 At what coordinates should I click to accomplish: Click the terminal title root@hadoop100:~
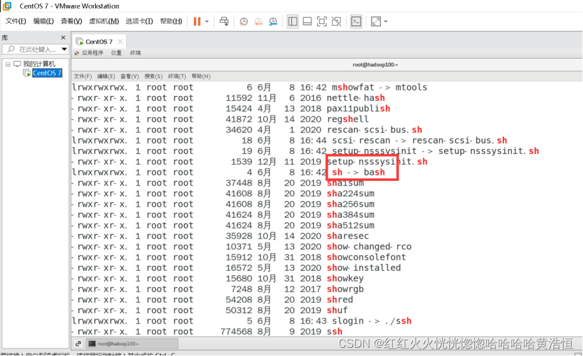(x=375, y=64)
